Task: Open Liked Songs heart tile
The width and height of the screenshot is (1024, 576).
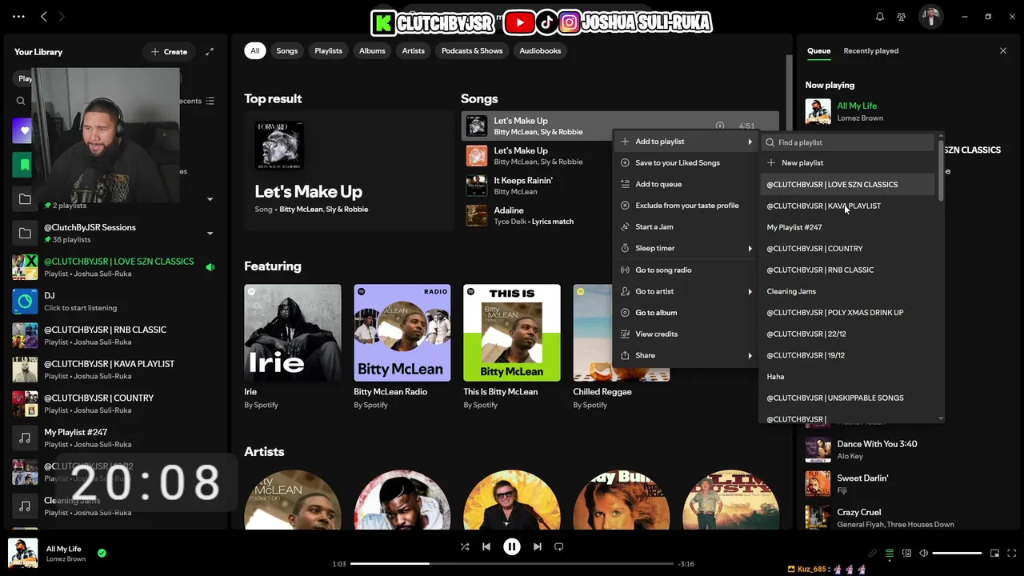Action: 22,130
